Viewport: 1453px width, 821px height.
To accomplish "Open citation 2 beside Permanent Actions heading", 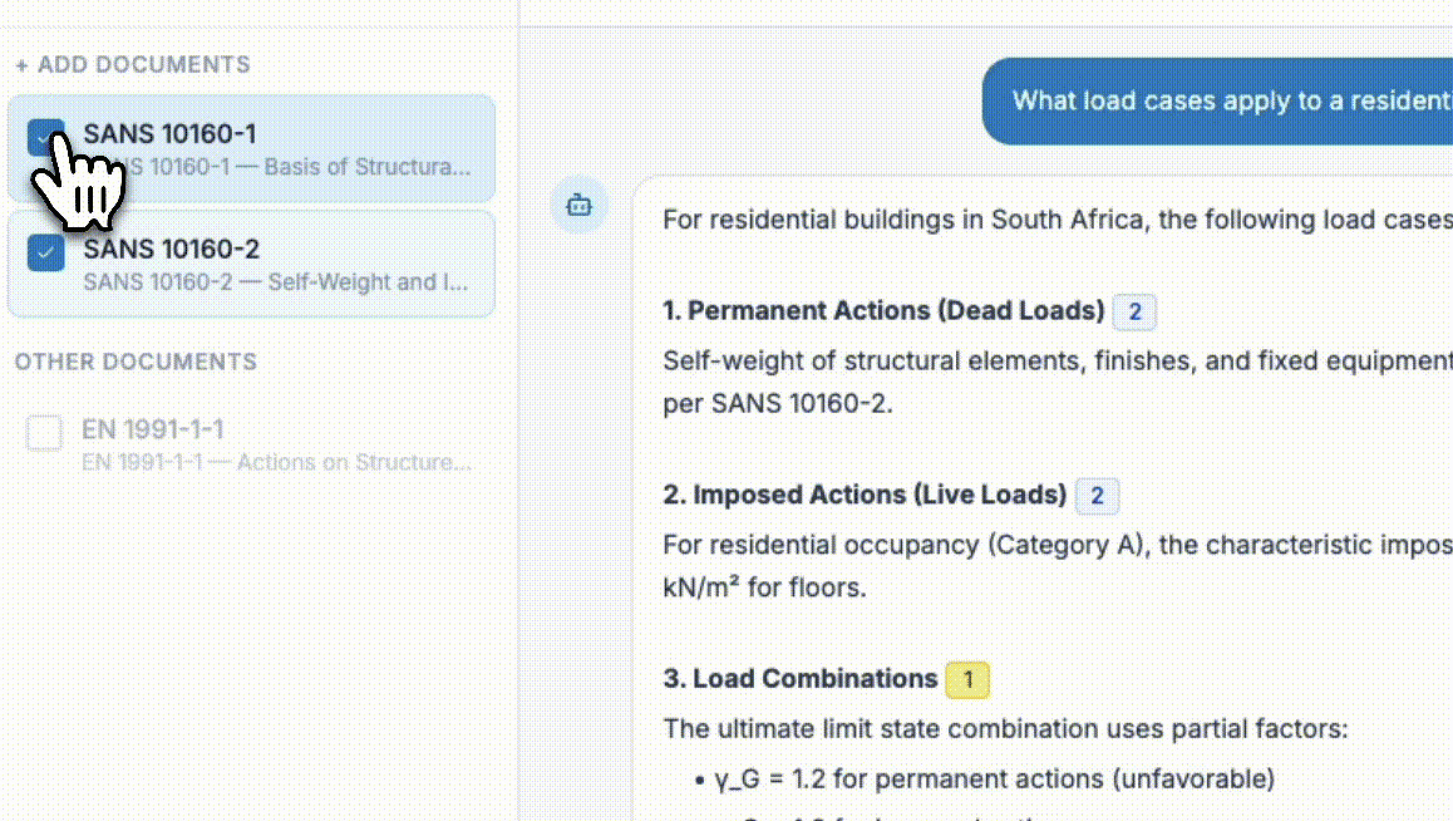I will pyautogui.click(x=1134, y=311).
